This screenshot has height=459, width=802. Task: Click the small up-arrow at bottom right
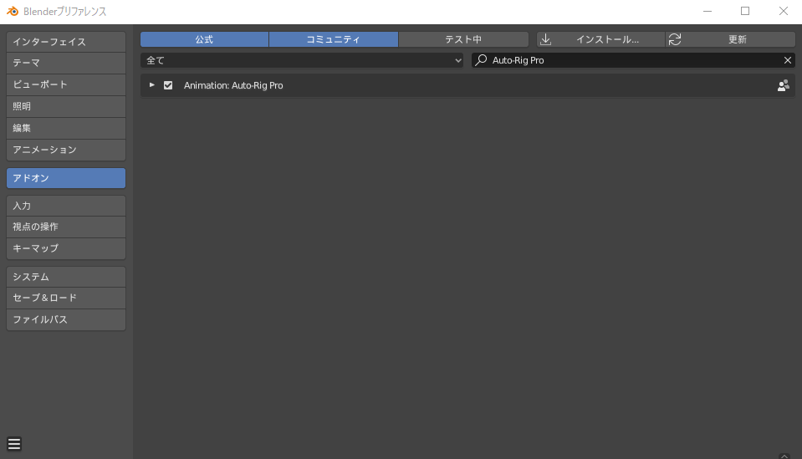784,456
